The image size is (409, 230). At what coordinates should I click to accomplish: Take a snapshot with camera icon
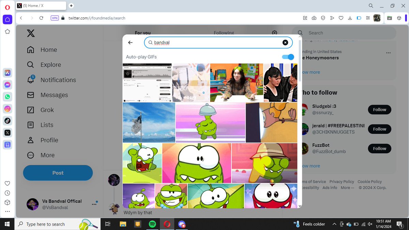(x=314, y=18)
